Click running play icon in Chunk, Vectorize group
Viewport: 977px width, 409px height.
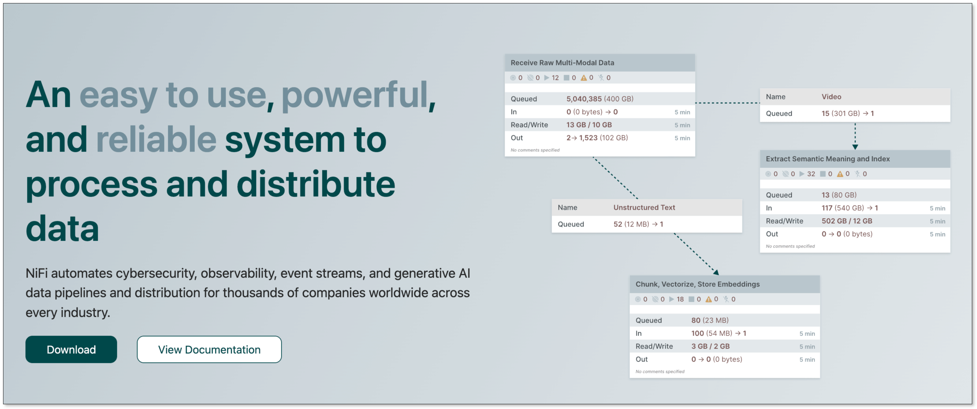point(671,299)
